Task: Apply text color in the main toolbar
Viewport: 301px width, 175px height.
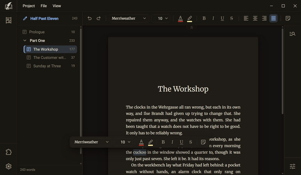Action: tap(180, 19)
